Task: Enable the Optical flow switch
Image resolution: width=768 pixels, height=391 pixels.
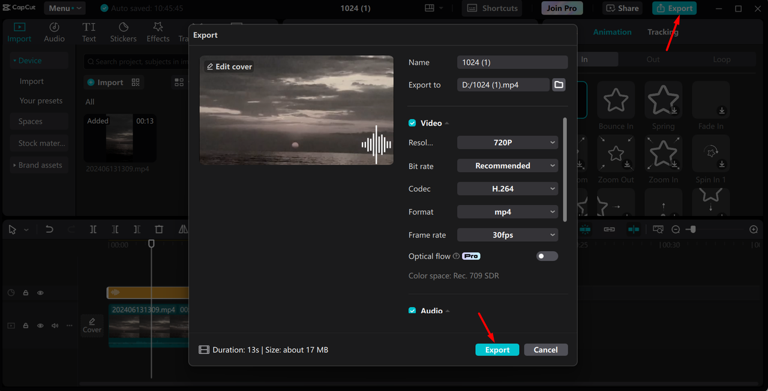Action: coord(547,256)
